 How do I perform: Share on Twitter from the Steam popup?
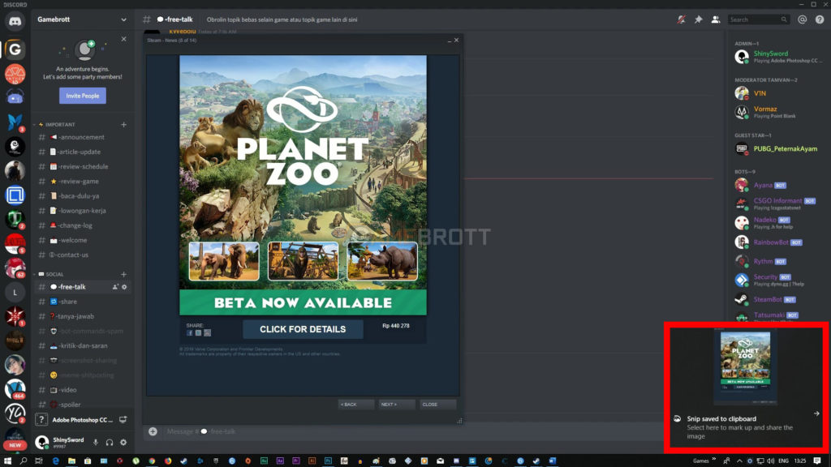click(x=198, y=333)
